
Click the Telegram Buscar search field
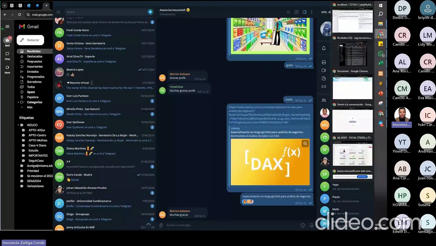pos(106,12)
